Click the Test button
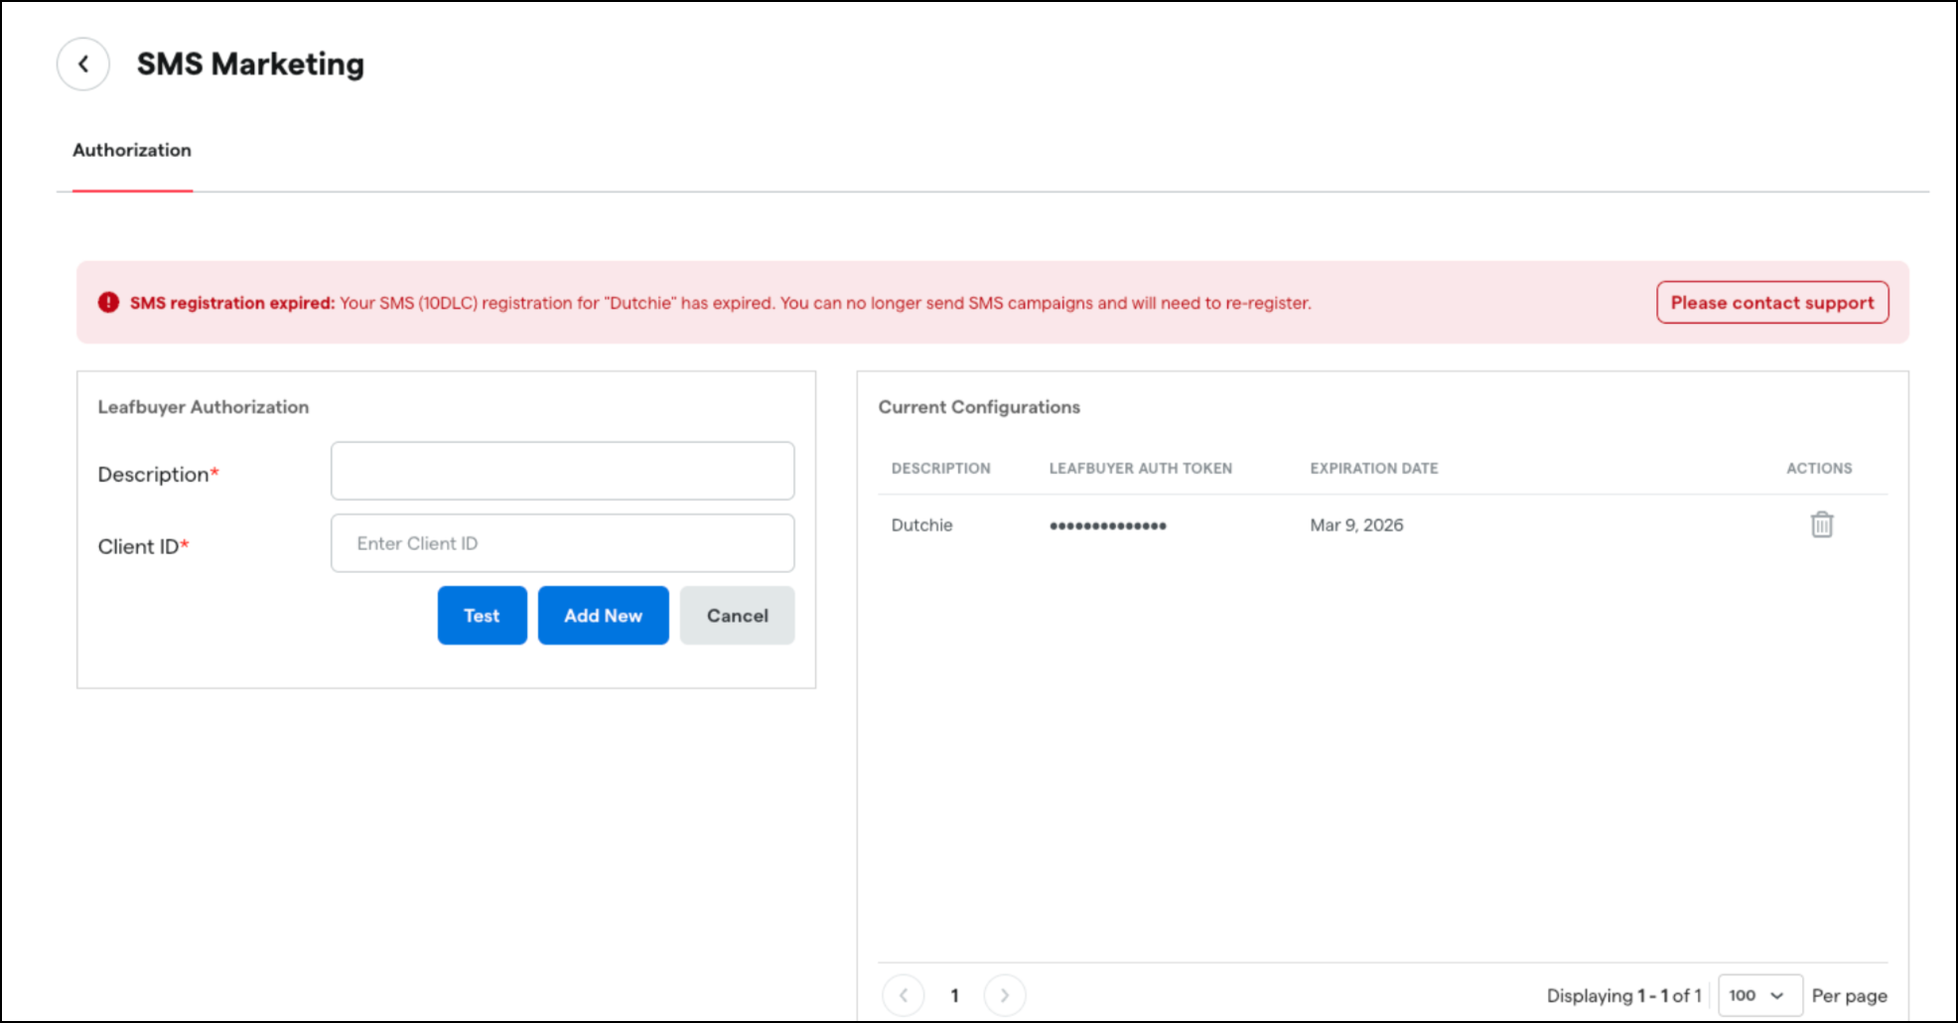 point(483,616)
